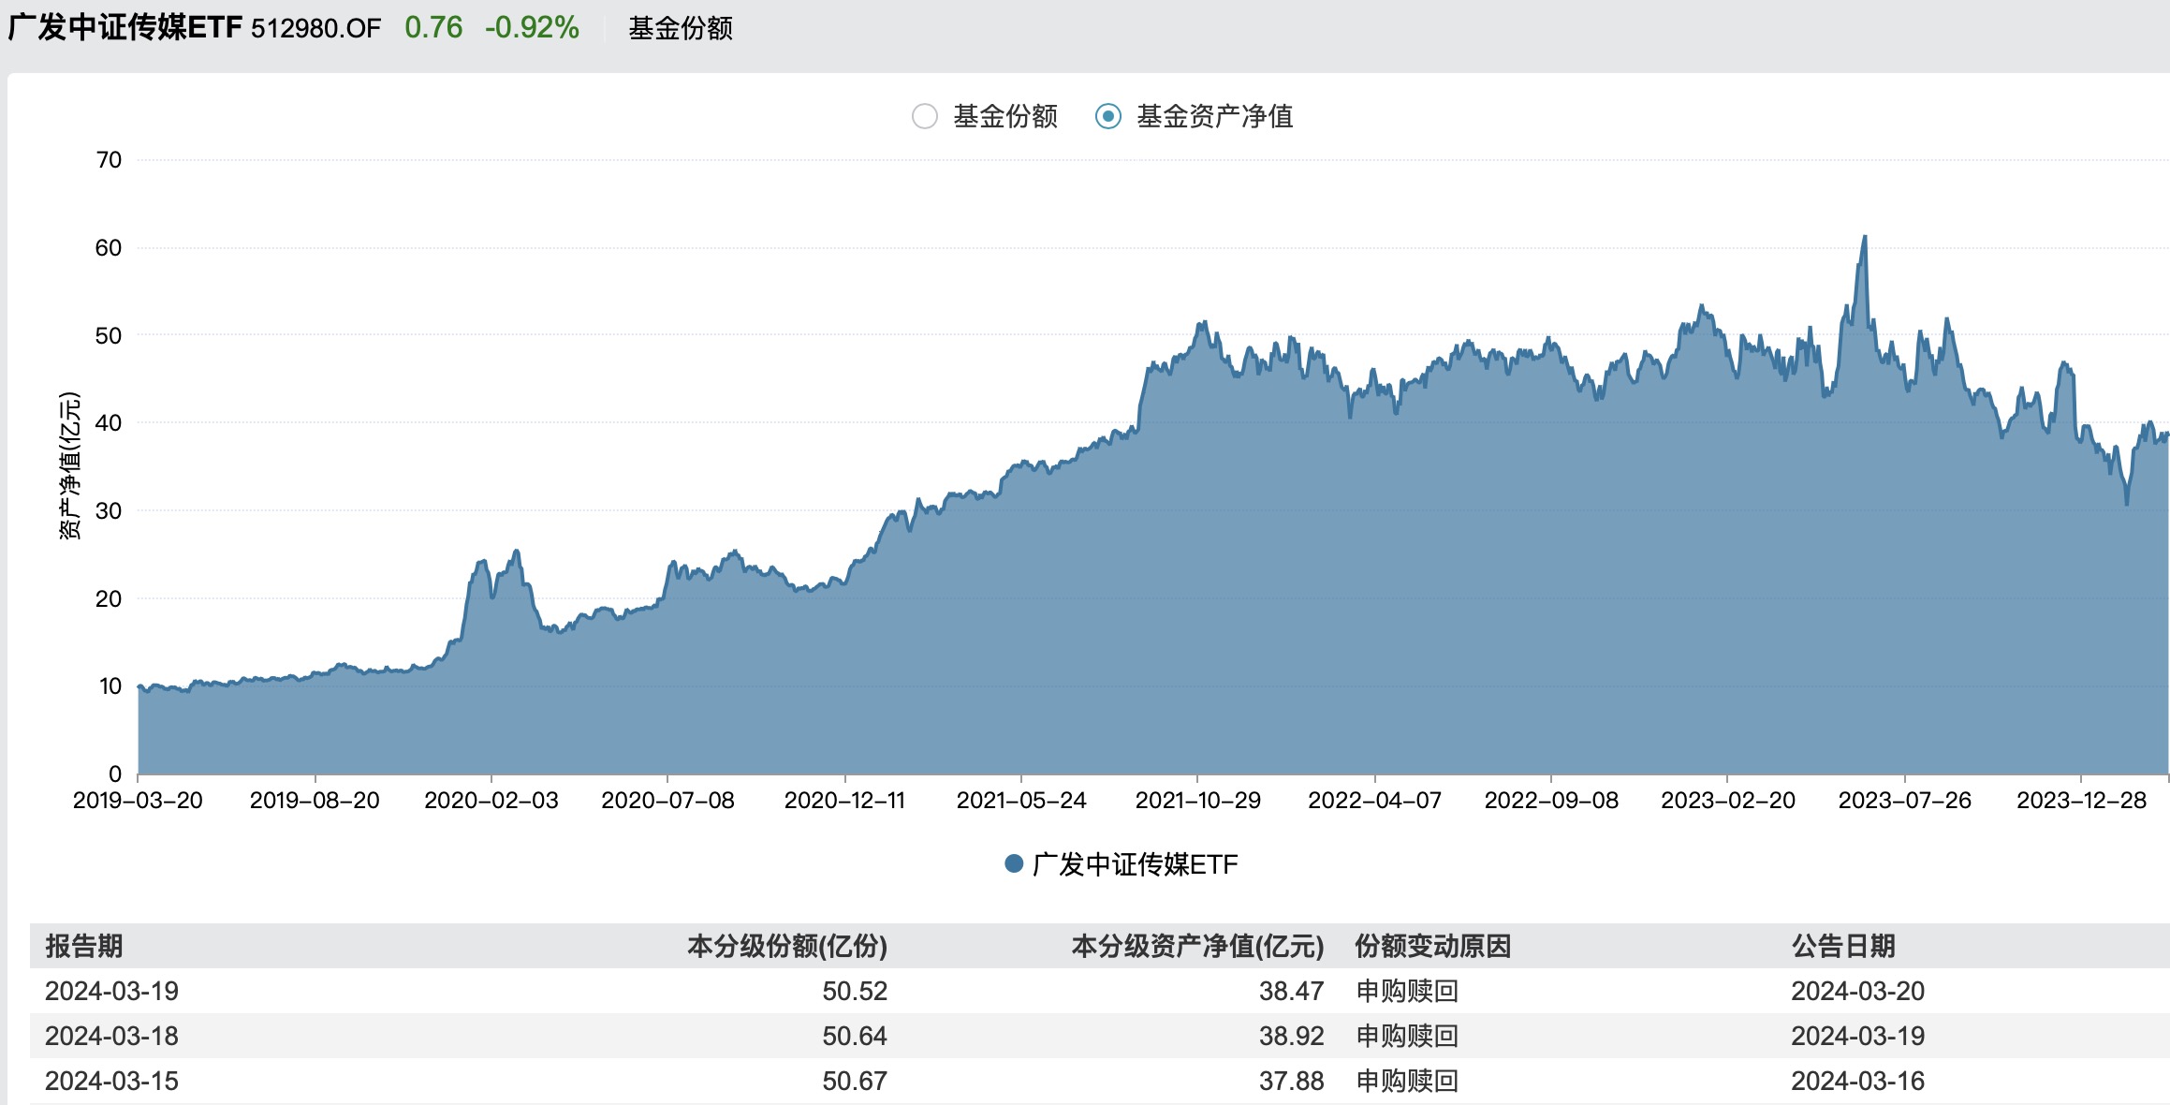This screenshot has width=2170, height=1105.
Task: Click the 广发中证传媒ETF legend label
Action: click(1135, 863)
